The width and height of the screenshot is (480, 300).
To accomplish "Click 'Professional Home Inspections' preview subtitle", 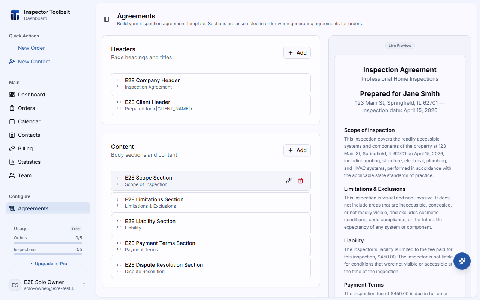I will (400, 79).
